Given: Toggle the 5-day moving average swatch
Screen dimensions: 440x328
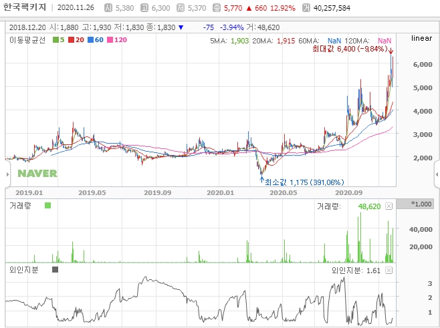Looking at the screenshot, I should pyautogui.click(x=56, y=40).
